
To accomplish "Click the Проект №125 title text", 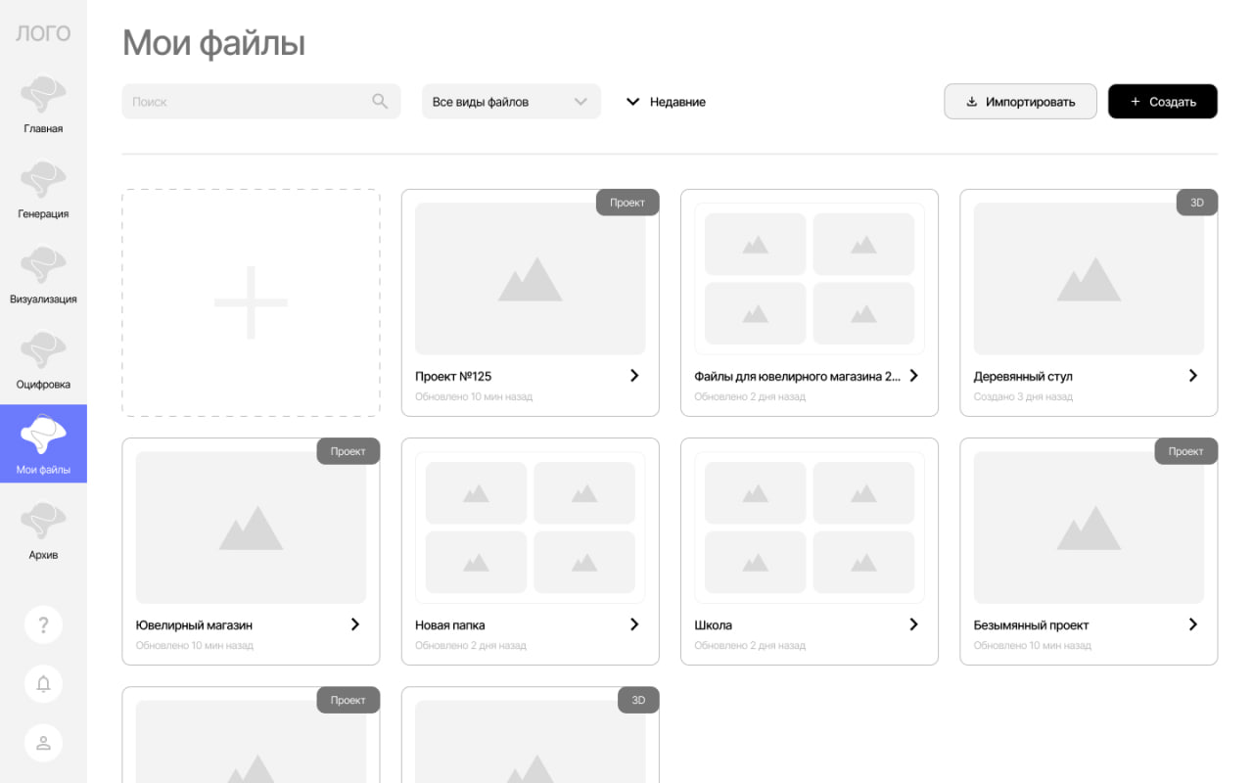I will tap(453, 376).
